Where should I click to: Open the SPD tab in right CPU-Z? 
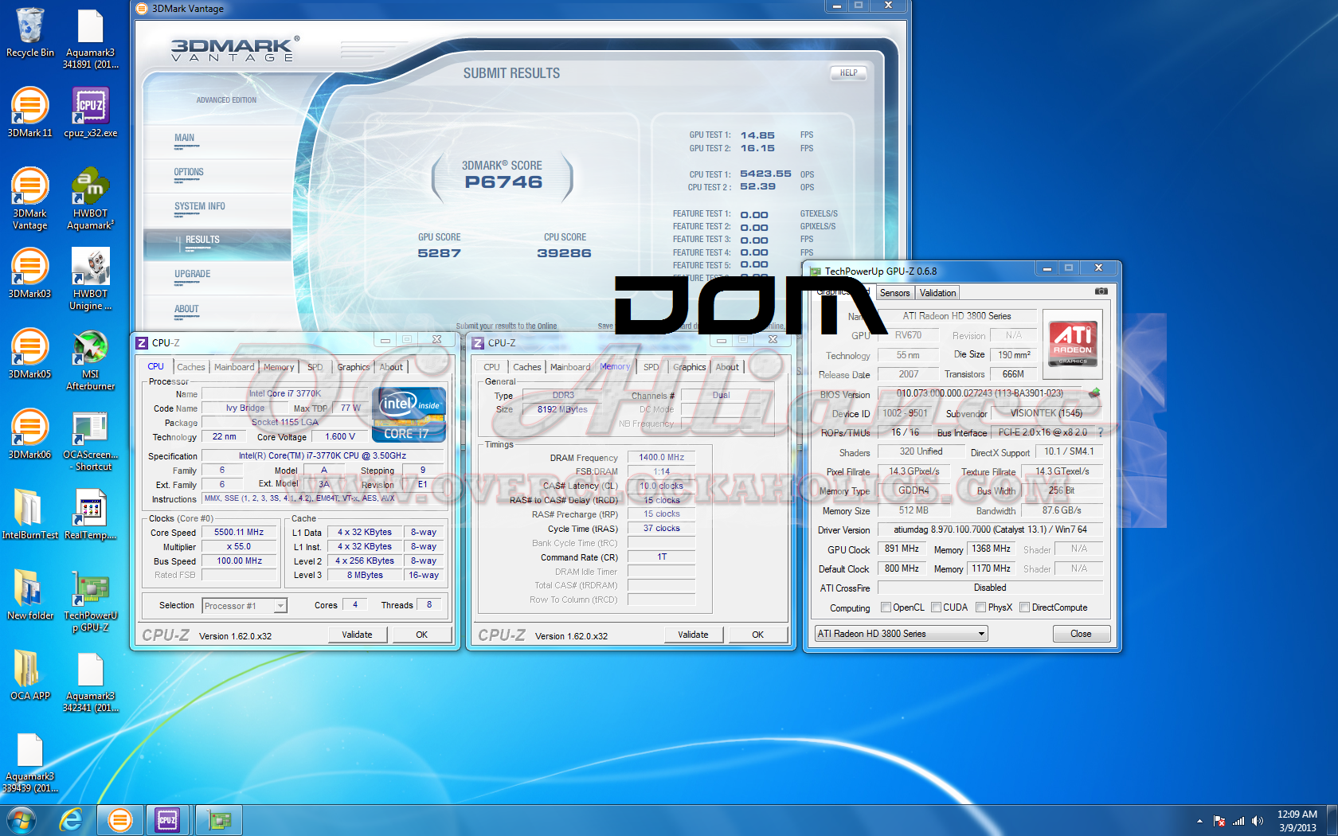pyautogui.click(x=651, y=367)
